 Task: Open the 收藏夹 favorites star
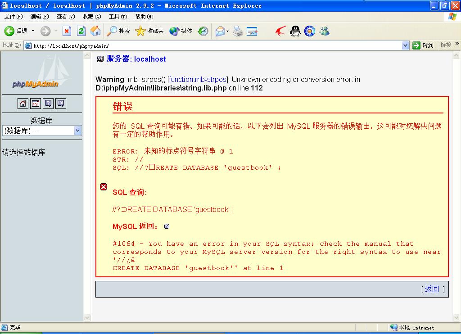(x=149, y=31)
